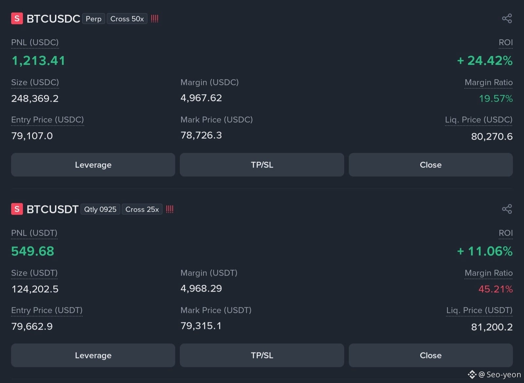524x383 pixels.
Task: Close the BTCUSDT position
Action: coord(431,355)
